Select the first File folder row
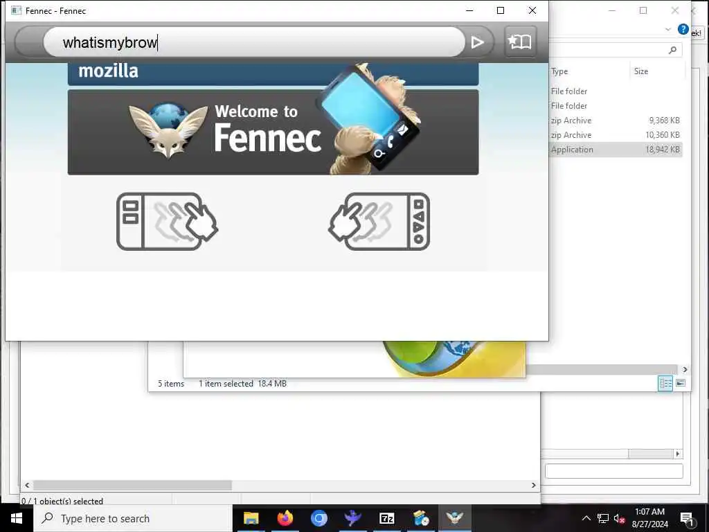This screenshot has width=709, height=532. pos(616,91)
